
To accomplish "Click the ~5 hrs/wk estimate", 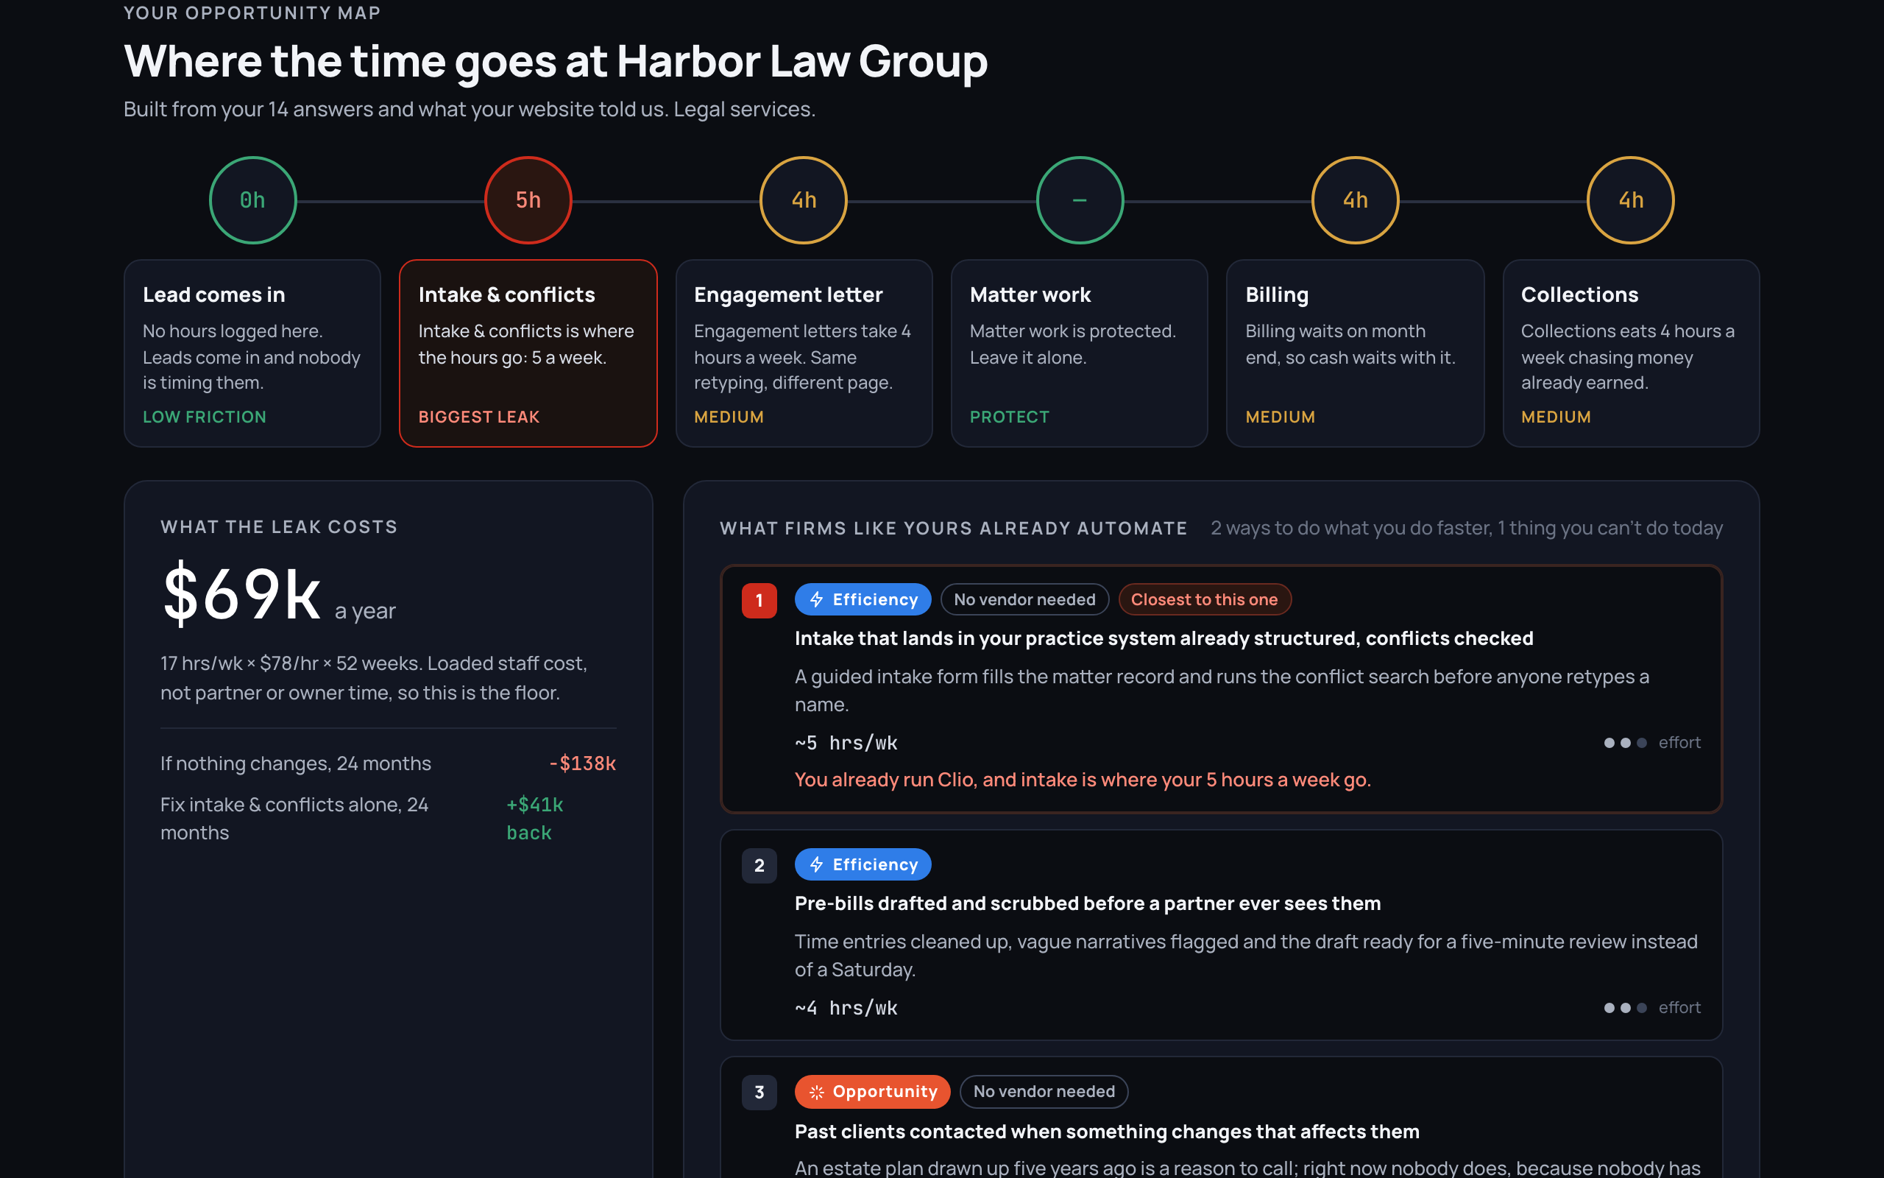I will click(x=846, y=742).
